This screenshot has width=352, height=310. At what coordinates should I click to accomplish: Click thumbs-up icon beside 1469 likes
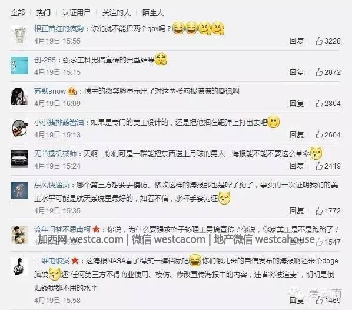(x=319, y=300)
